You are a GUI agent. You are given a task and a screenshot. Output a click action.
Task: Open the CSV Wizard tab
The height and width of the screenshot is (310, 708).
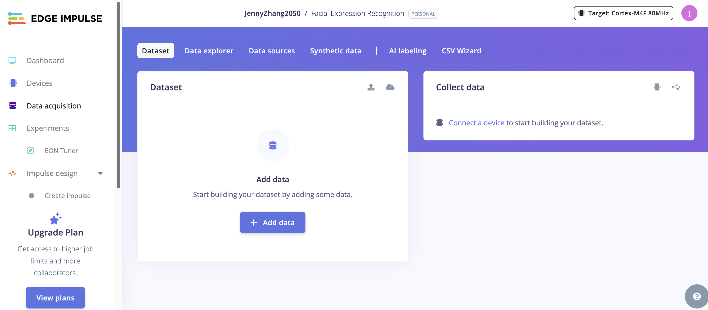pyautogui.click(x=461, y=51)
